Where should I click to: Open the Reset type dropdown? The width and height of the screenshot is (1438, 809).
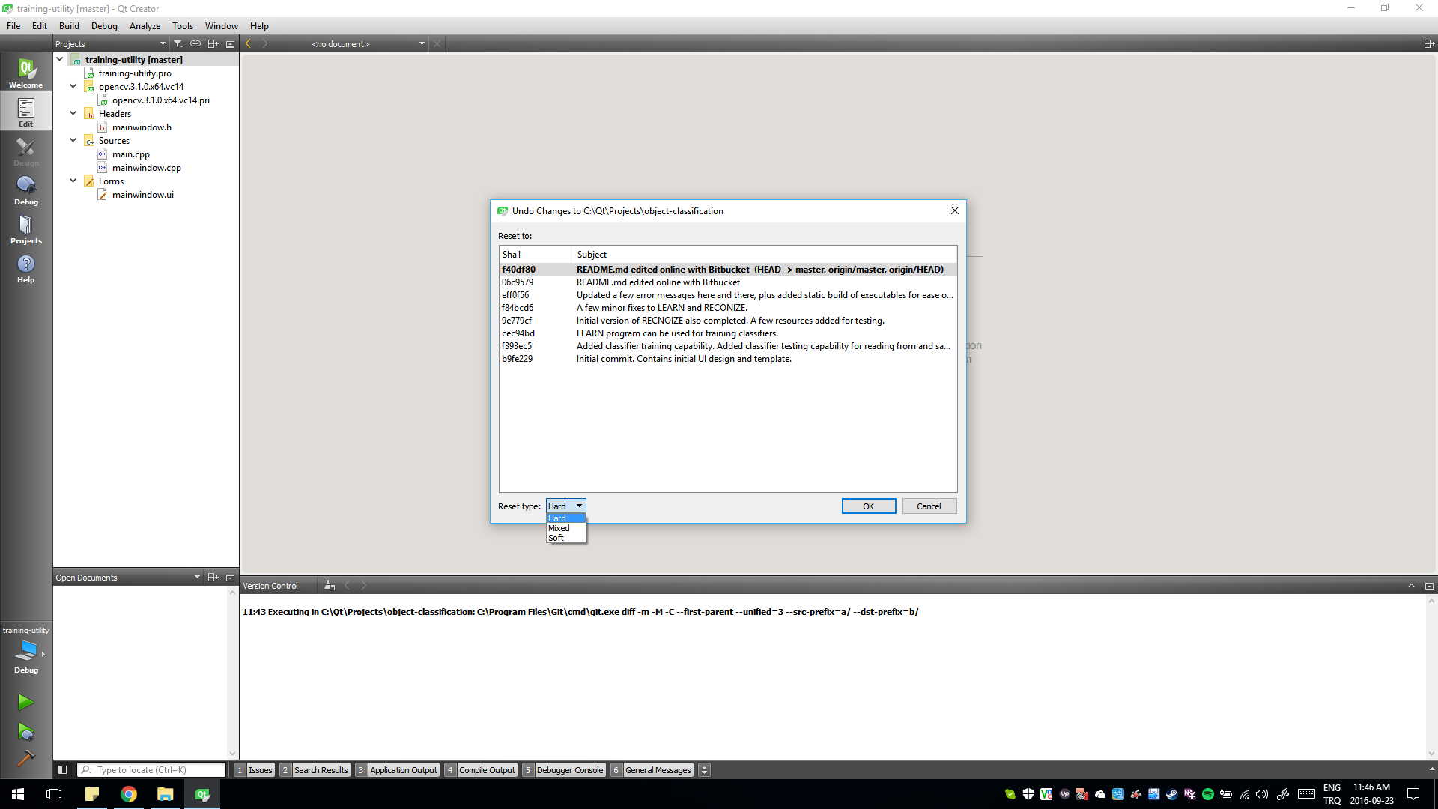coord(565,506)
